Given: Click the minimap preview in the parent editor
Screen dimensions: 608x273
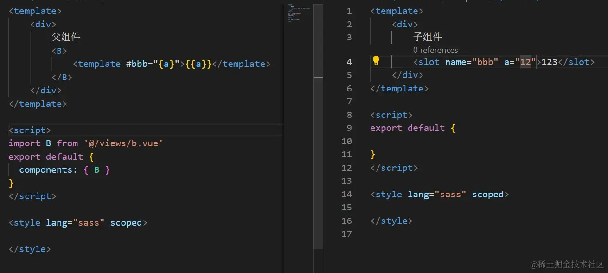Looking at the screenshot, I should pos(298,13).
